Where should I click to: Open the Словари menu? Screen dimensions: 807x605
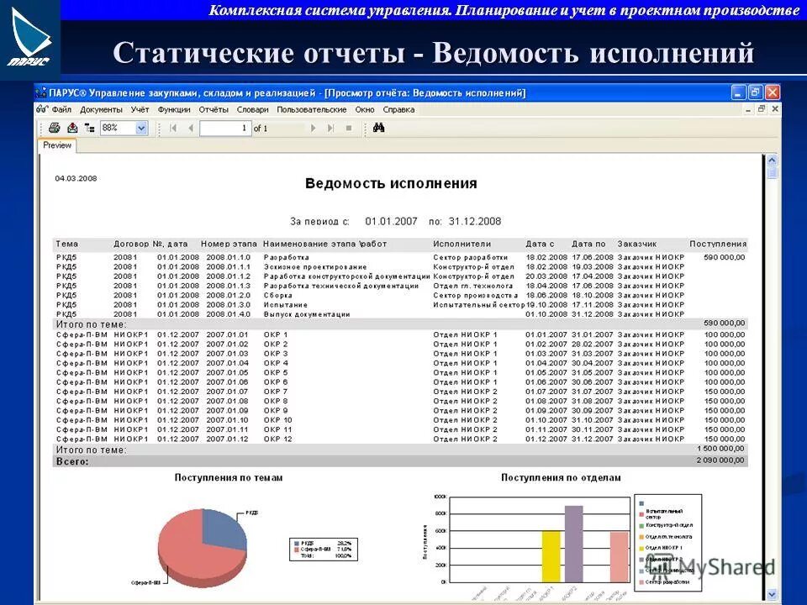(x=253, y=109)
